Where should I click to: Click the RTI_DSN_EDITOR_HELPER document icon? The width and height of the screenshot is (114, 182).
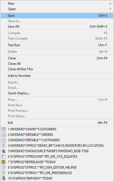[4, 167]
